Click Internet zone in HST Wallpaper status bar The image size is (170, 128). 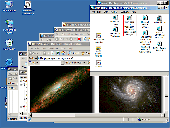[x=144, y=120]
